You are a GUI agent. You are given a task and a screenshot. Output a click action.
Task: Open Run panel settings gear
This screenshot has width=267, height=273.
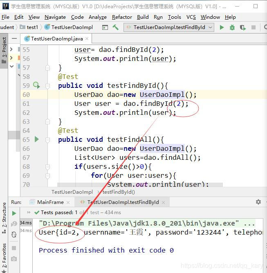pyautogui.click(x=258, y=202)
